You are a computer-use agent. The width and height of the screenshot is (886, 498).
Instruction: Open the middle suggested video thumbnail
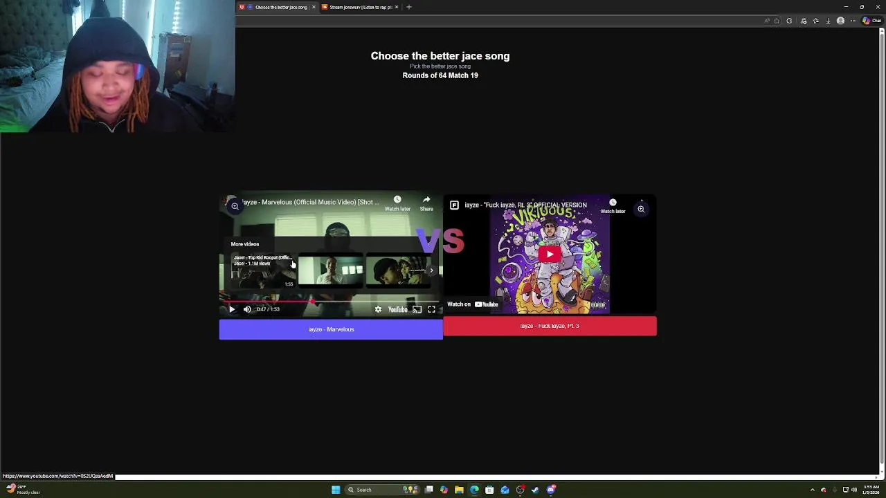click(330, 270)
